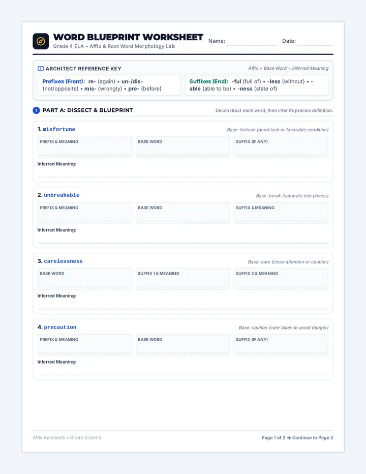The height and width of the screenshot is (474, 366).
Task: Click Prefix & Meaning box for misfortune
Action: [85, 146]
